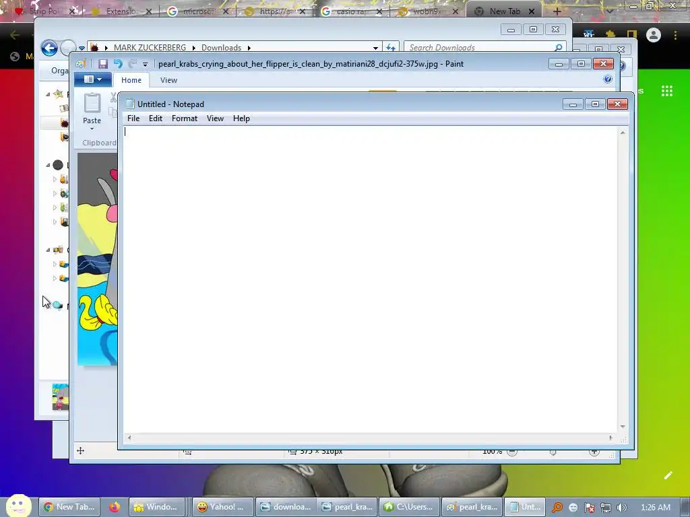Viewport: 690px width, 517px height.
Task: Expand the Paste dropdown arrow in Paint
Action: tap(92, 129)
